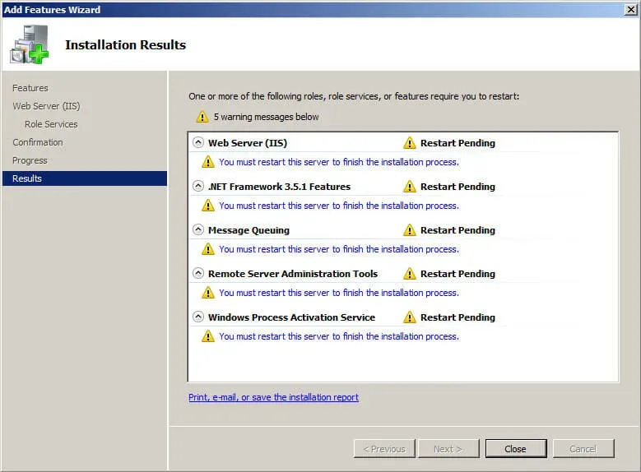Click the Restart Pending warning icon for Web Server (IIS)
The width and height of the screenshot is (641, 472).
pos(409,143)
